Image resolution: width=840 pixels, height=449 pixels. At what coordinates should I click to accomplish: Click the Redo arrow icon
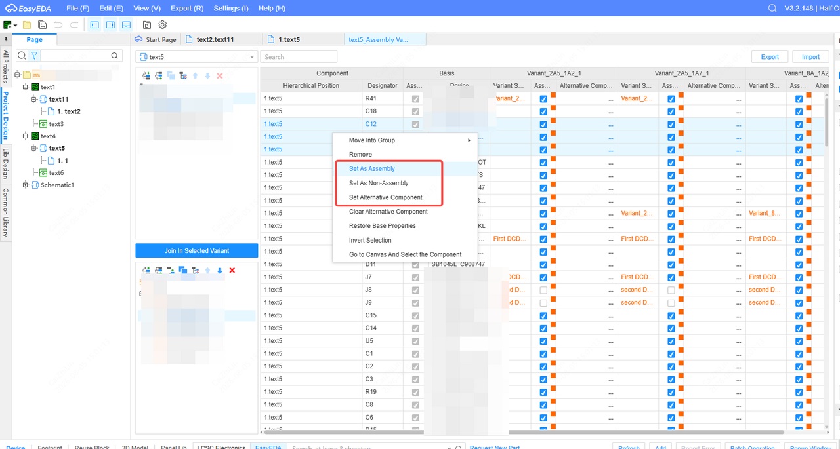[x=74, y=25]
